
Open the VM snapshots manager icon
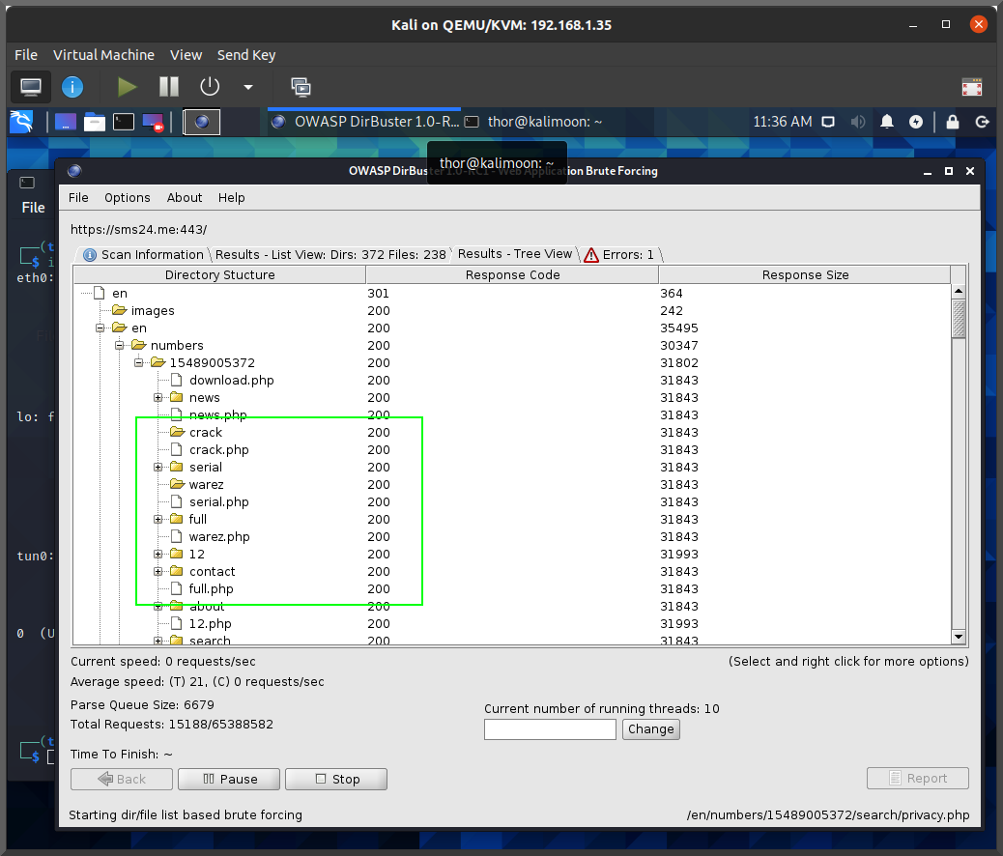[x=301, y=87]
